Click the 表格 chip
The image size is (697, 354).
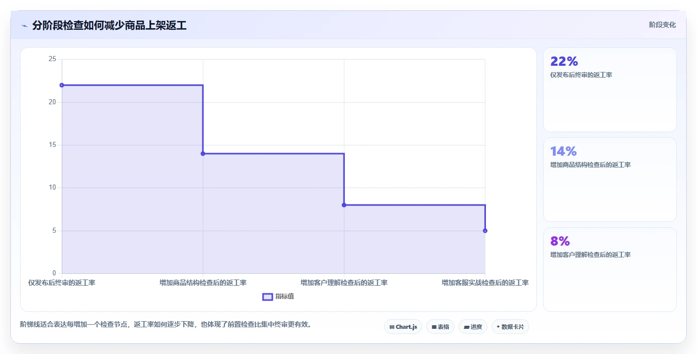pyautogui.click(x=440, y=327)
